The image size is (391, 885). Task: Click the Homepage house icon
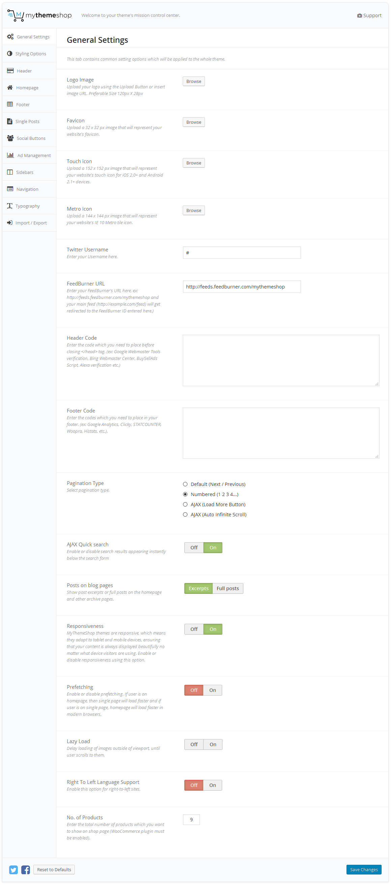point(10,88)
